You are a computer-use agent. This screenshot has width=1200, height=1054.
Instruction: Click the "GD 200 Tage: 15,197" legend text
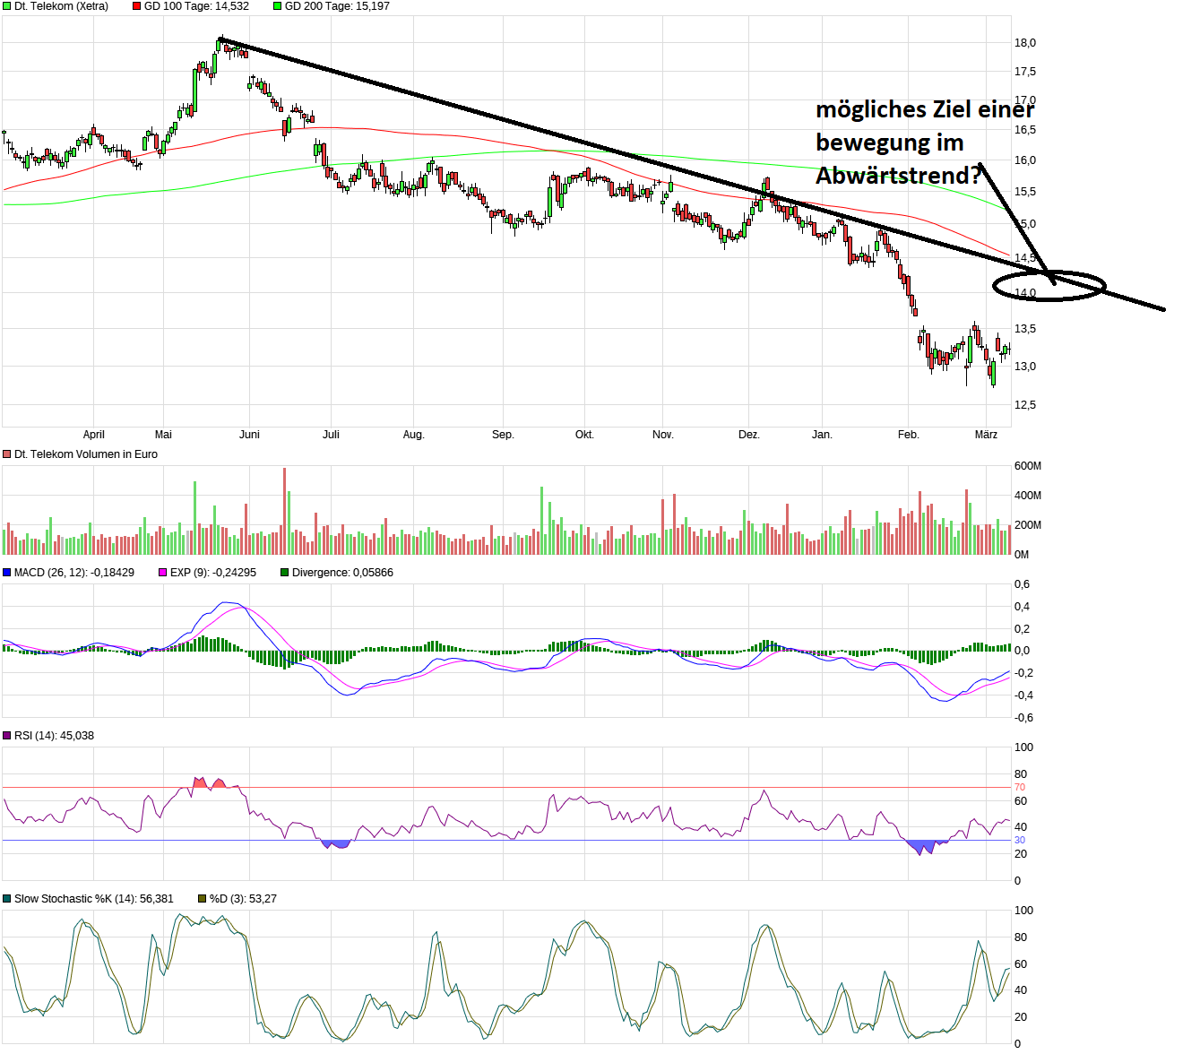[x=337, y=6]
